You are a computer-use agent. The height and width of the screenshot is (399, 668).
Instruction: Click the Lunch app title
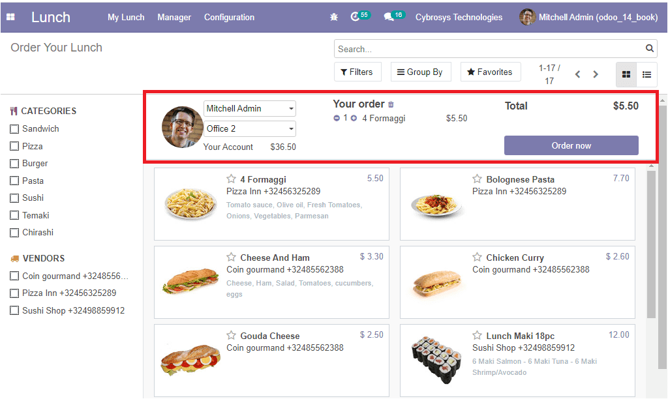(51, 17)
